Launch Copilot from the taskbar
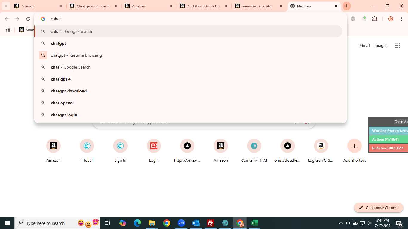The width and height of the screenshot is (408, 229). (123, 223)
